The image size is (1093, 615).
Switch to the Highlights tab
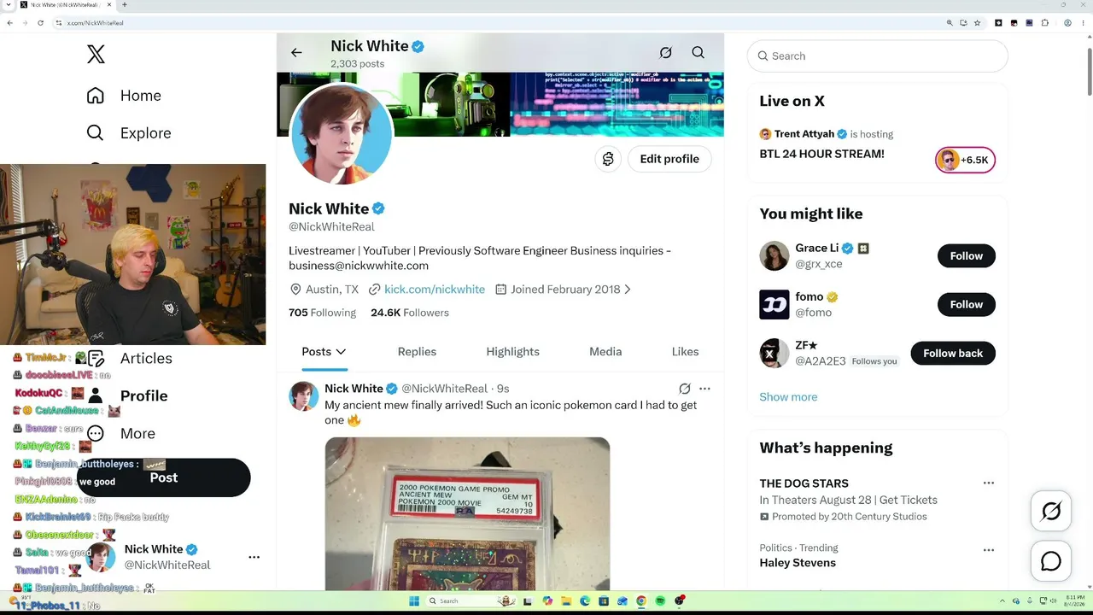point(512,352)
